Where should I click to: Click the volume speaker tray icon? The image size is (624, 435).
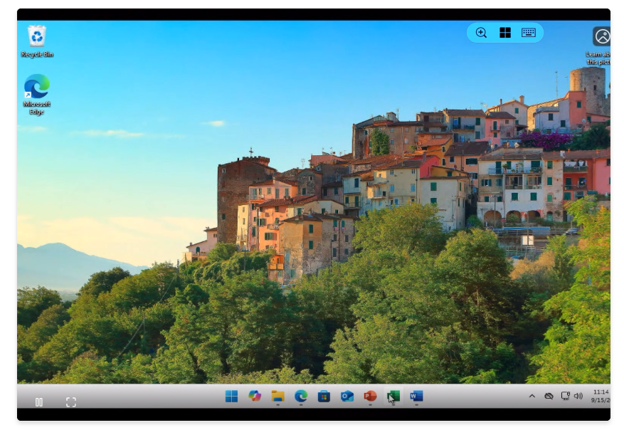[x=578, y=396]
